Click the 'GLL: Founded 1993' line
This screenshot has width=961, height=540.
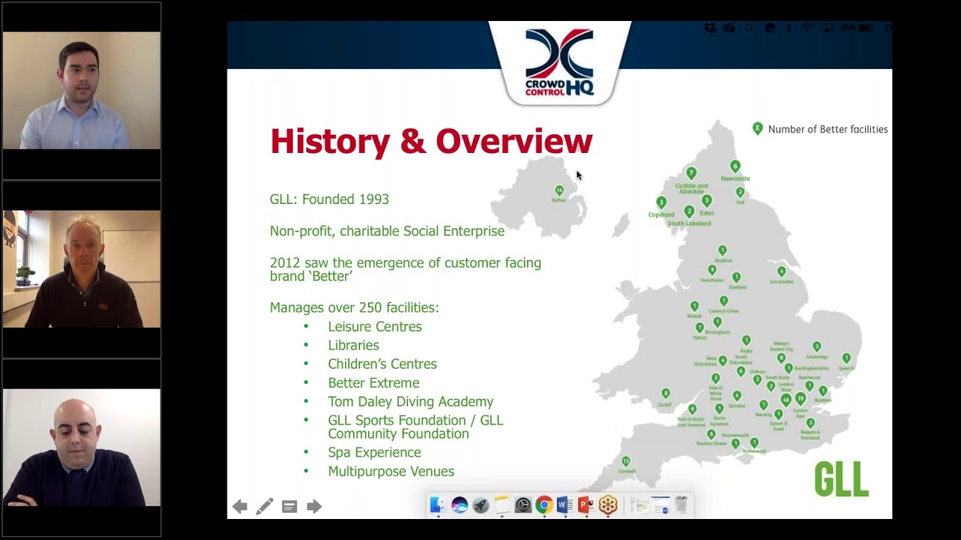(329, 199)
